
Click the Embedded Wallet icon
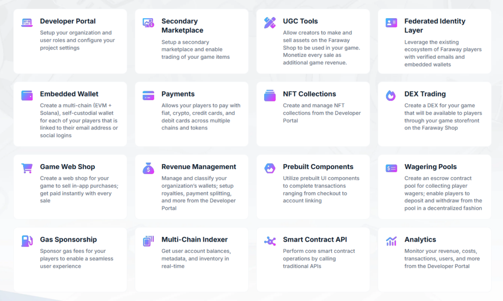[27, 95]
